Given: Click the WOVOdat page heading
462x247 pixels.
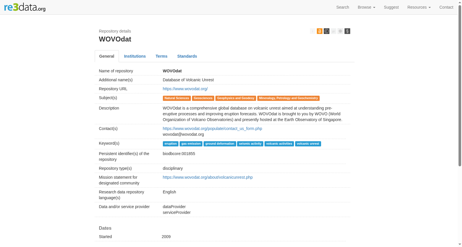Looking at the screenshot, I should (x=115, y=39).
